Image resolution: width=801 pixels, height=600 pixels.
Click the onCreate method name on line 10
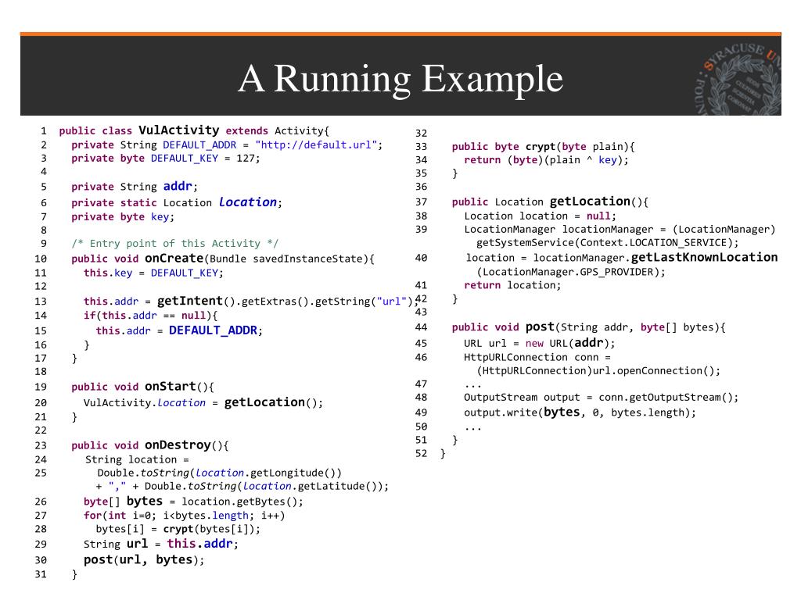click(x=174, y=259)
